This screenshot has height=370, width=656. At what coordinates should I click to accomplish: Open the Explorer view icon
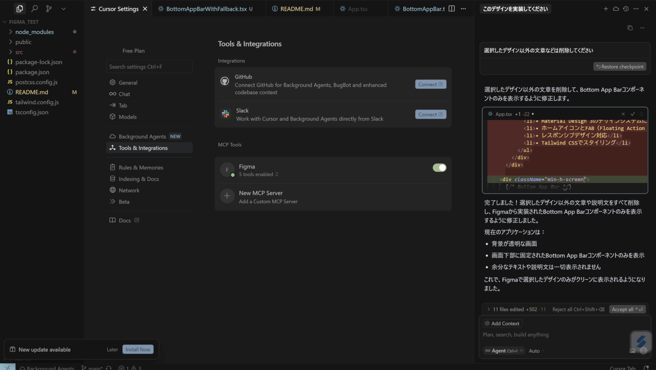[x=20, y=9]
